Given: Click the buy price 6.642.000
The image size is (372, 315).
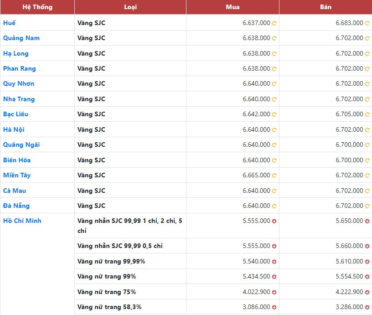Looking at the screenshot, I should click(257, 114).
